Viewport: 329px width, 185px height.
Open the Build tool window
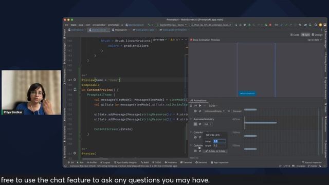coord(145,162)
